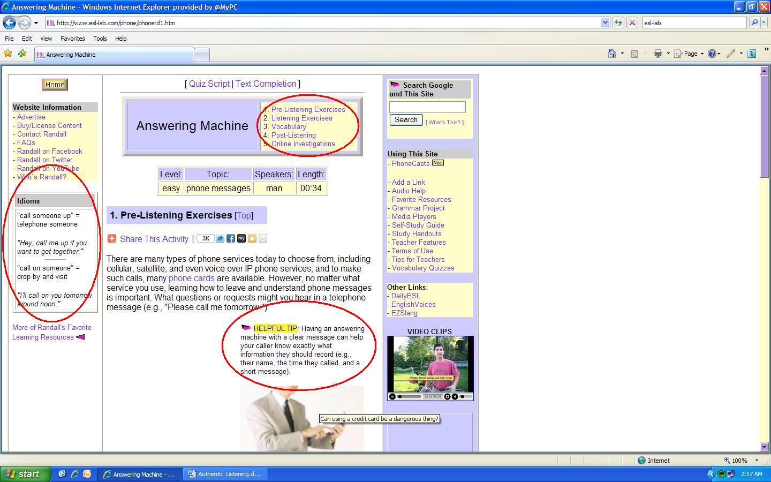Image resolution: width=771 pixels, height=482 pixels.
Task: Expand the command bar overflow chevron
Action: coord(766,49)
